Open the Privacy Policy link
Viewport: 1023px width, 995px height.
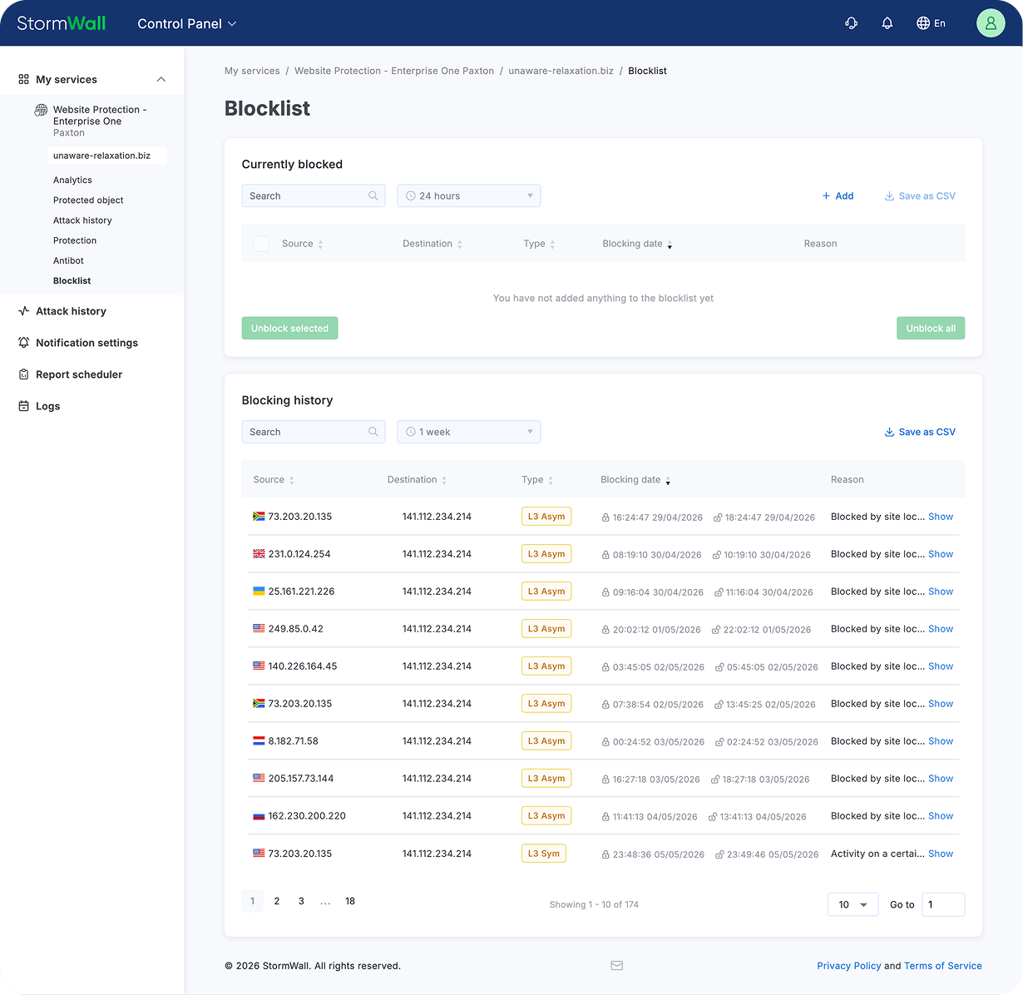coord(848,966)
